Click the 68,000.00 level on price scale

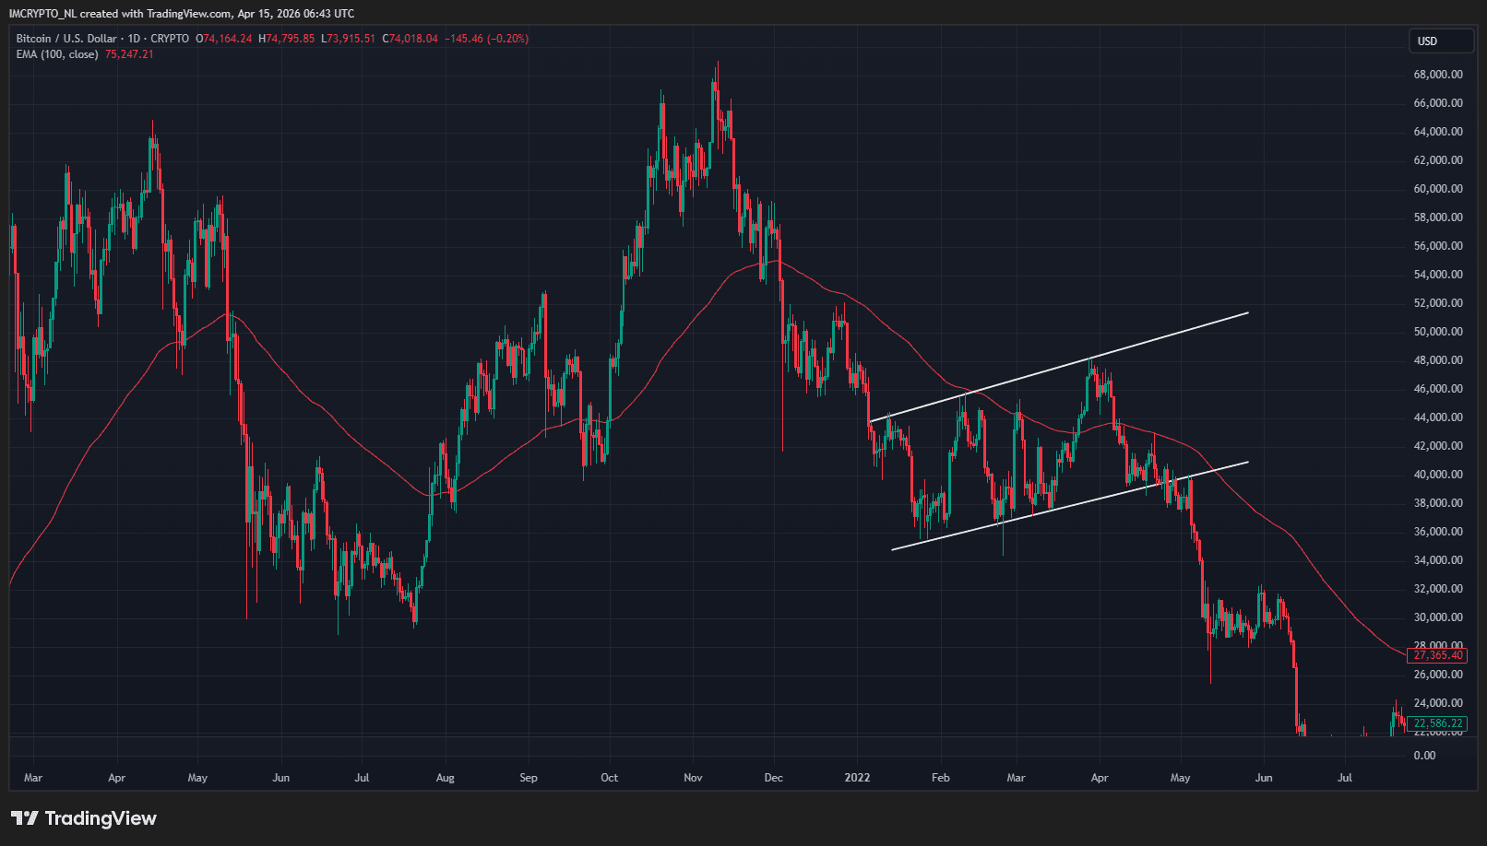point(1437,75)
